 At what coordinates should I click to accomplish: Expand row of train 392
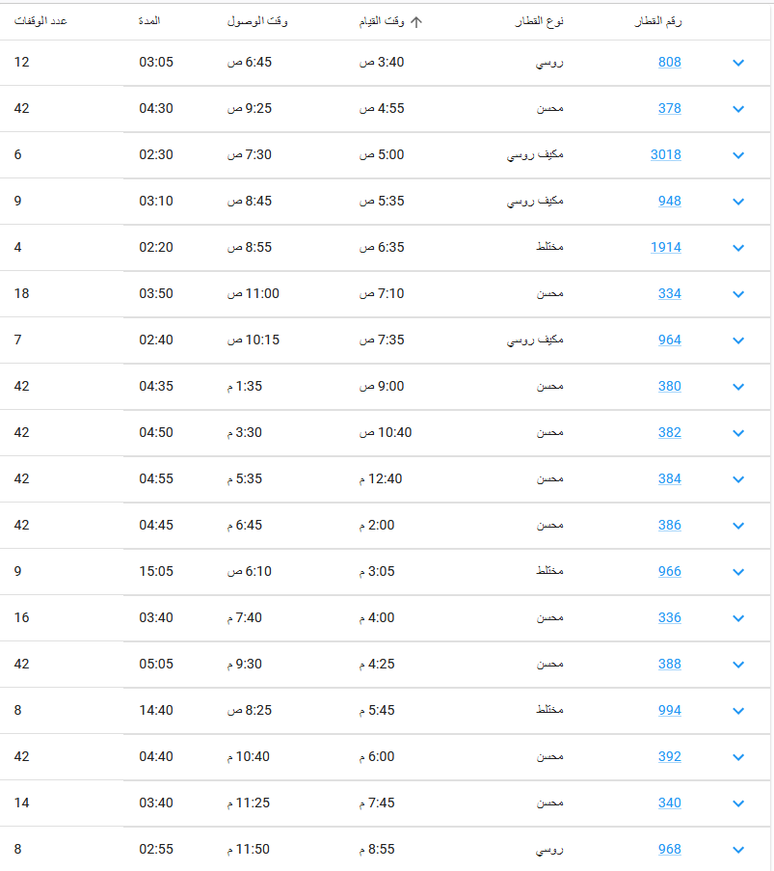(x=738, y=757)
